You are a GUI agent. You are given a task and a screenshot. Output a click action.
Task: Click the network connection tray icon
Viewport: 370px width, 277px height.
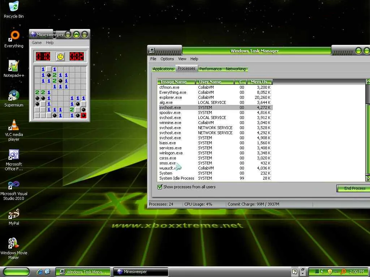click(x=322, y=271)
